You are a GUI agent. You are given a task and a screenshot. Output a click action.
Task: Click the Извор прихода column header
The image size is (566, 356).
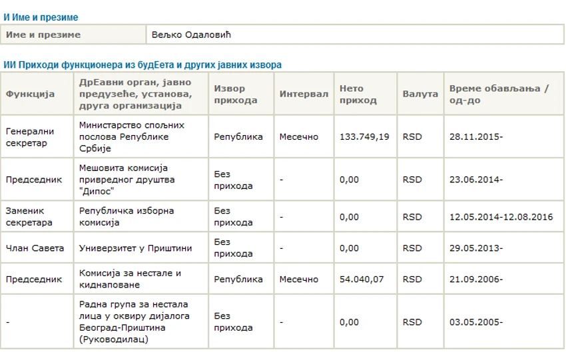coord(241,94)
